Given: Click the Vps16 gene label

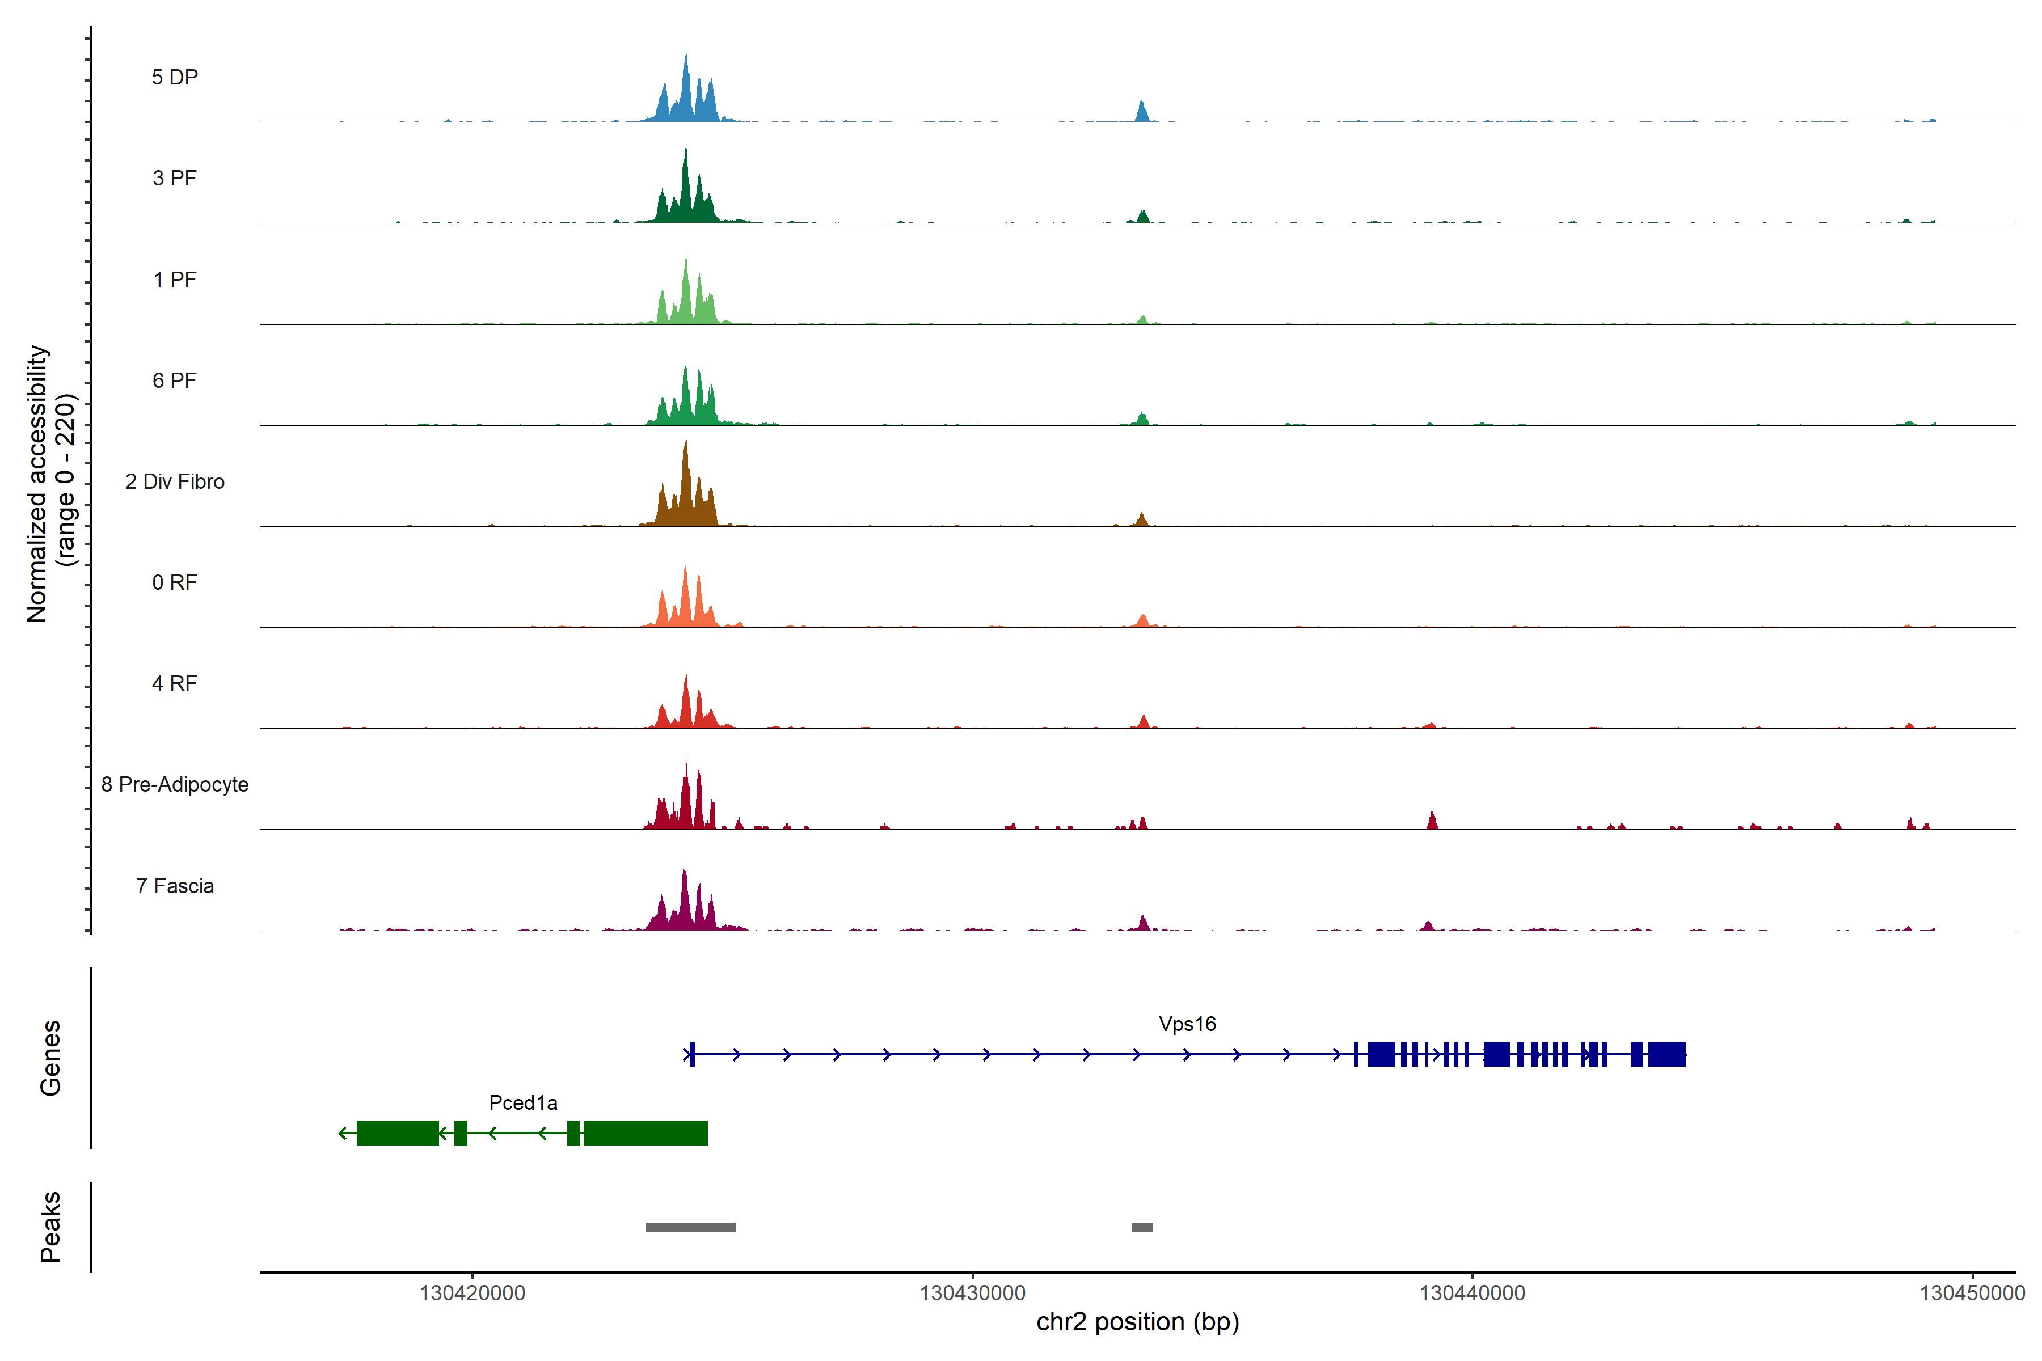Looking at the screenshot, I should [1187, 1024].
